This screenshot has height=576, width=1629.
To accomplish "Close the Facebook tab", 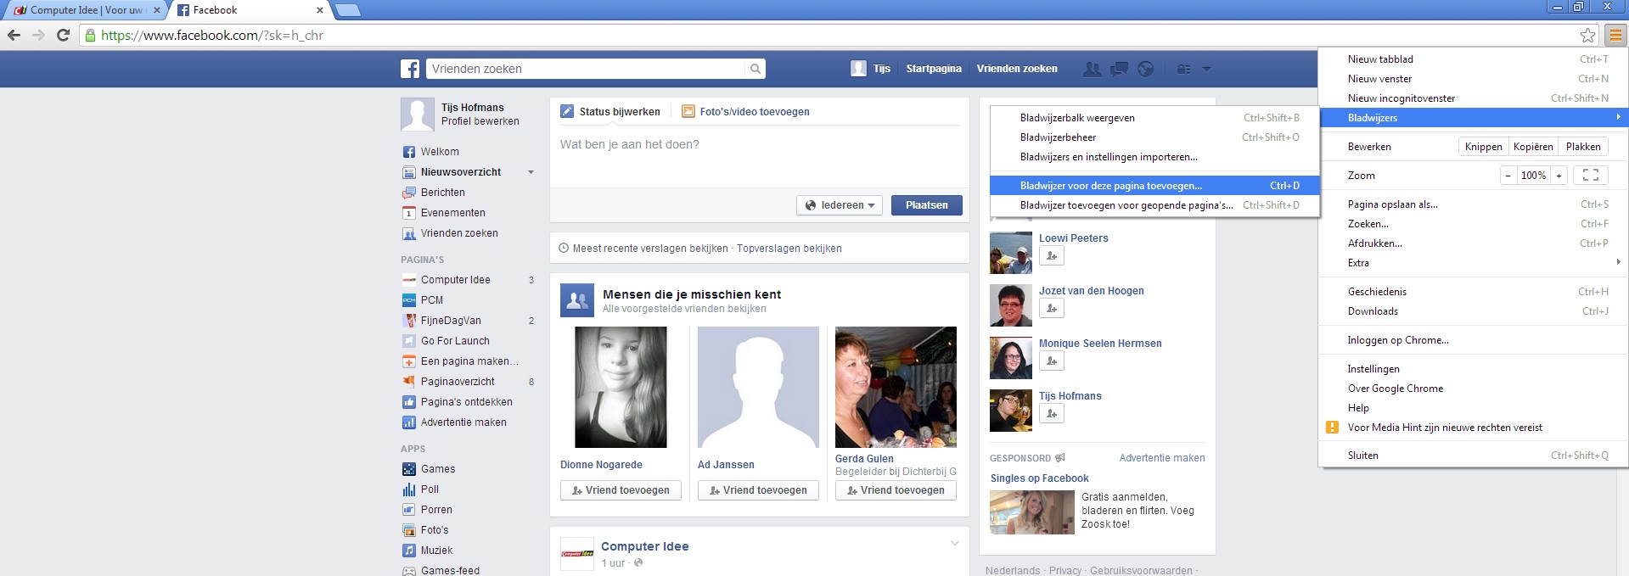I will [320, 10].
